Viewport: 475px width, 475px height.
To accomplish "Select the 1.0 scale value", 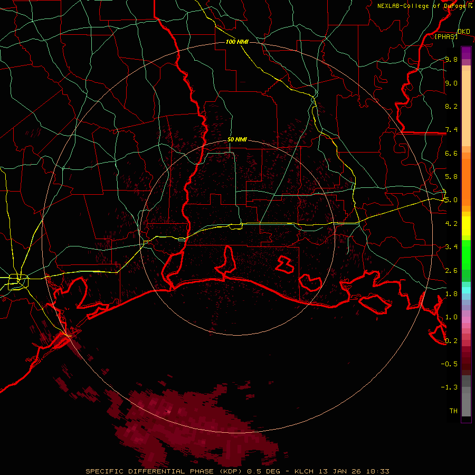I will tap(451, 317).
